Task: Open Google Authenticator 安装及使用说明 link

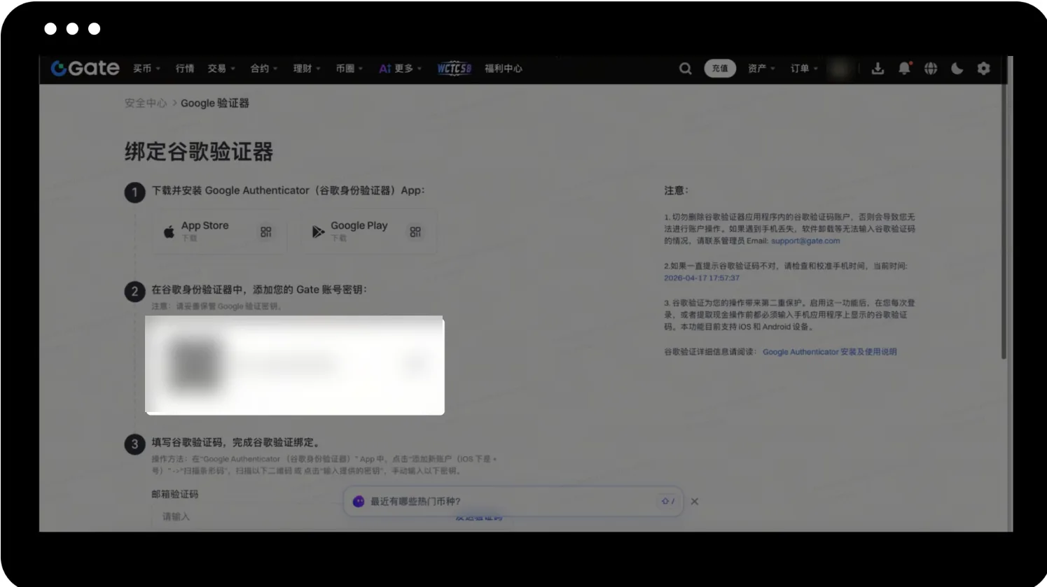Action: (829, 352)
